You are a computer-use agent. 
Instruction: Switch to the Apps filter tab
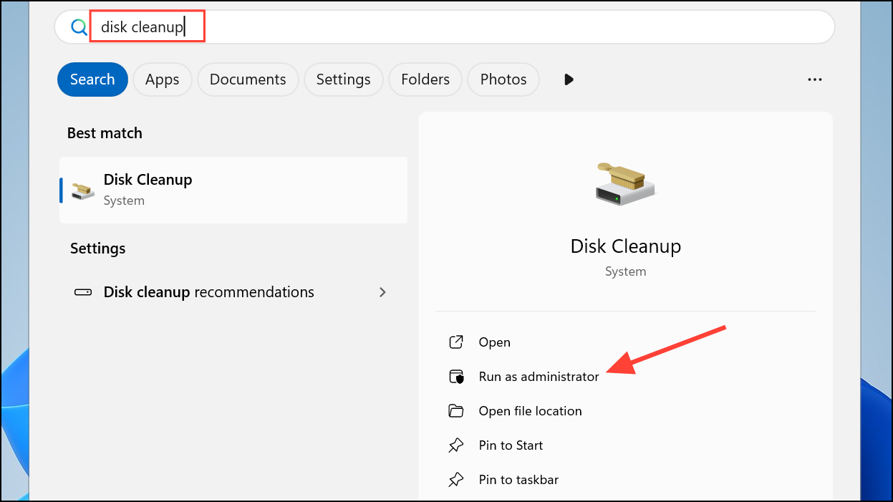[x=162, y=79]
